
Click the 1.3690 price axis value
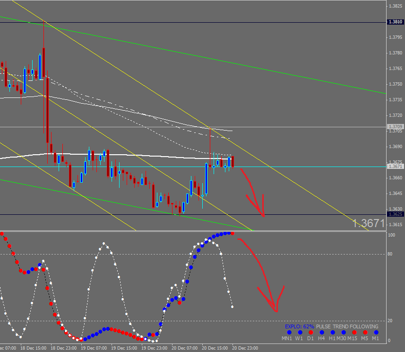pos(396,147)
